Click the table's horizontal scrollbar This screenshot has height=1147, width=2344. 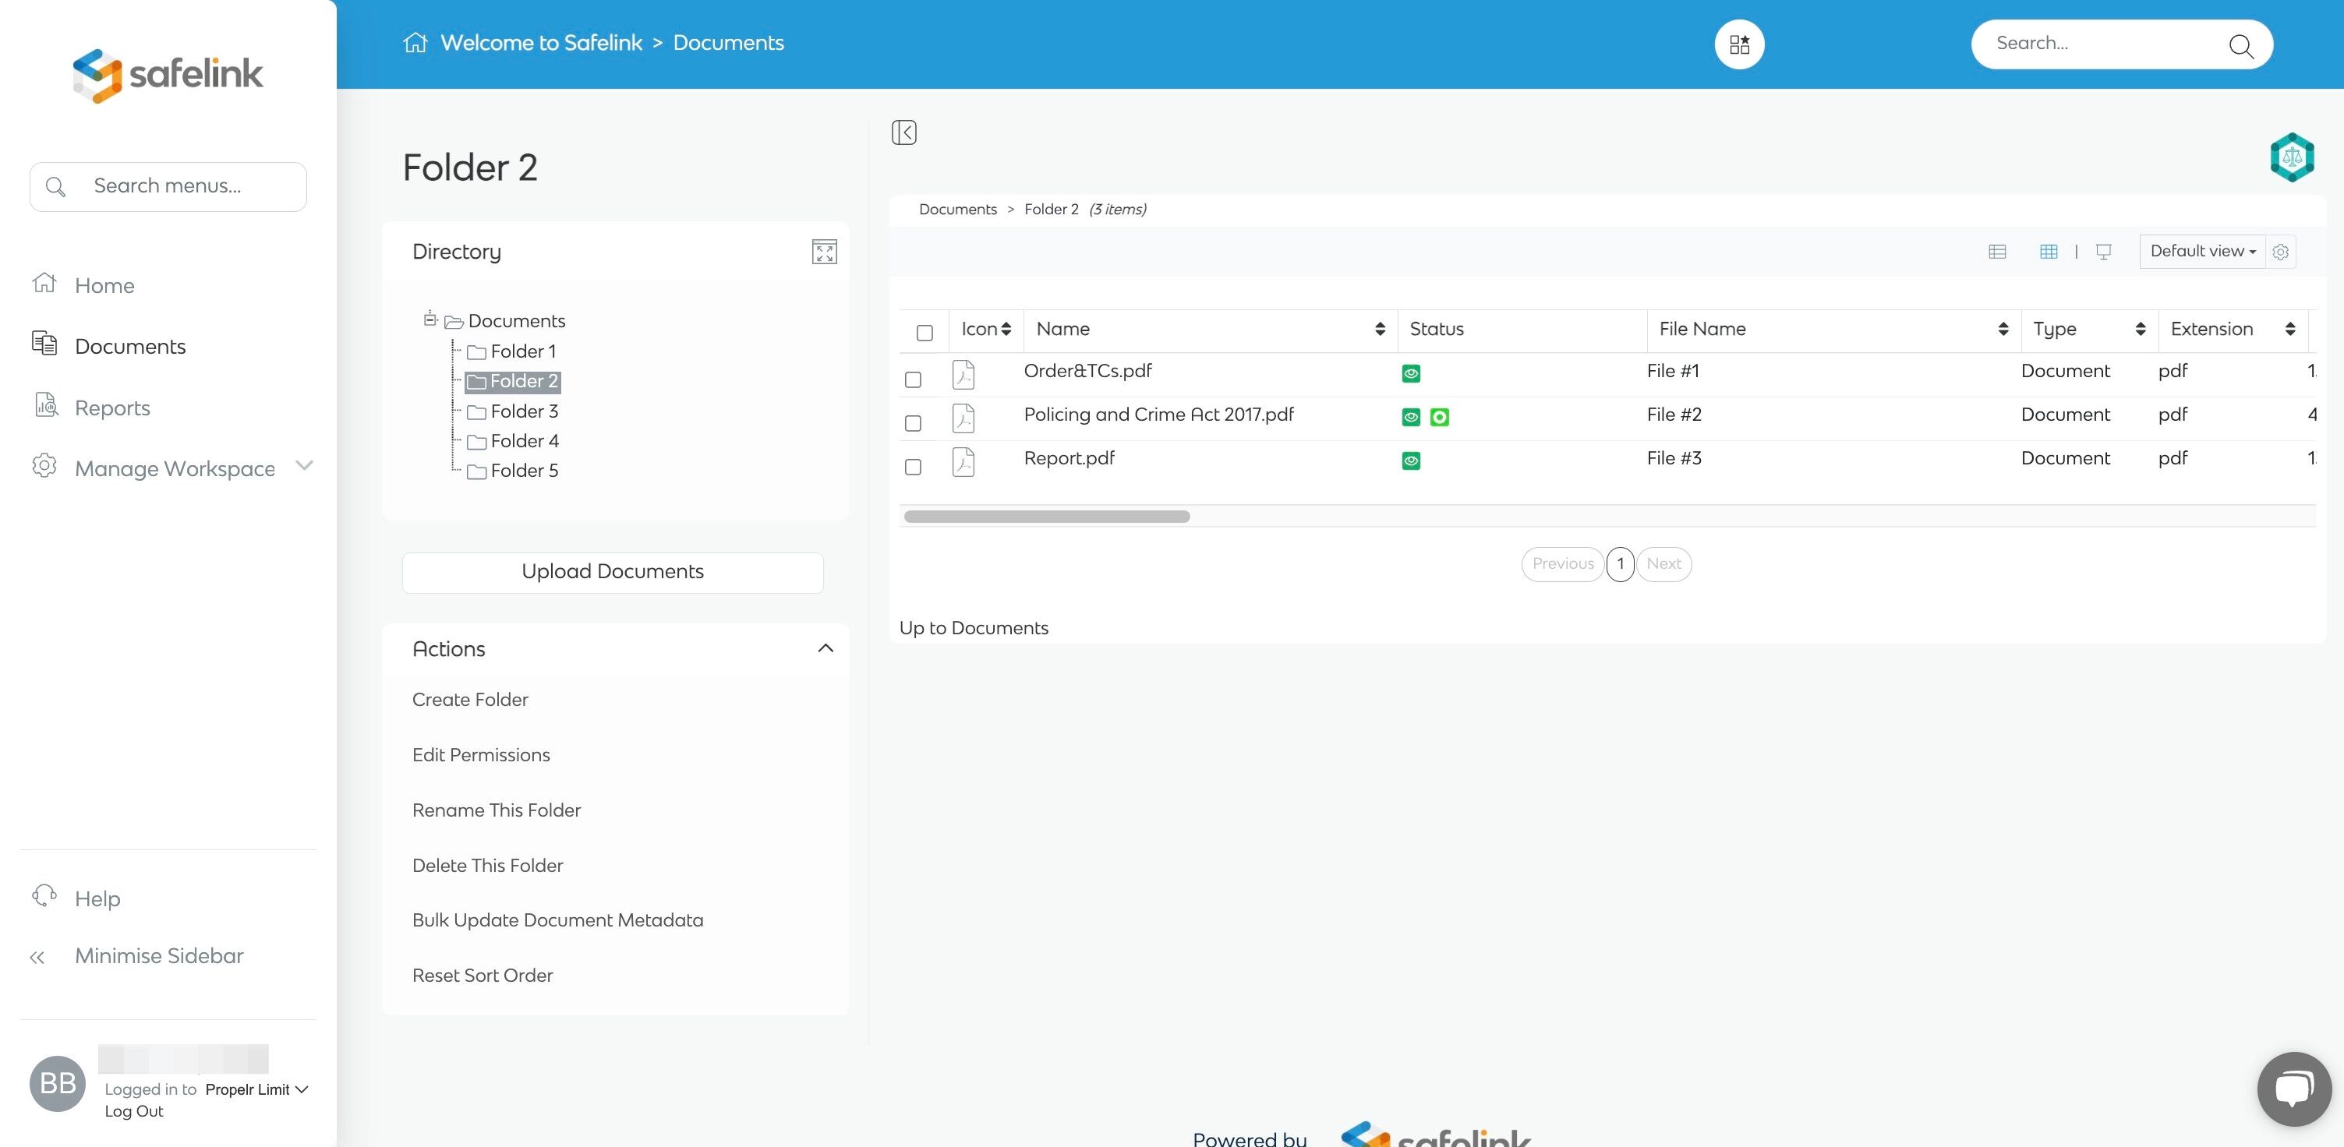coord(1046,517)
